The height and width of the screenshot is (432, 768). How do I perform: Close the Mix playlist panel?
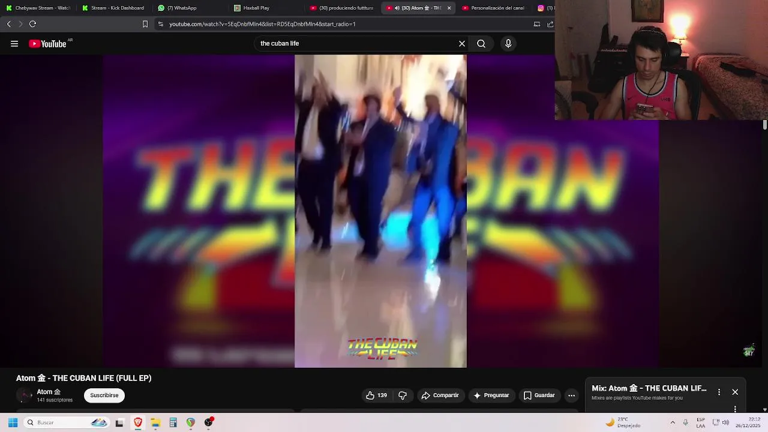click(x=735, y=392)
